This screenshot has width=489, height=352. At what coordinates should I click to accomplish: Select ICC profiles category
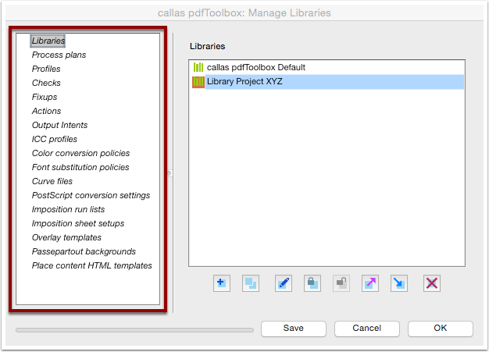[55, 139]
